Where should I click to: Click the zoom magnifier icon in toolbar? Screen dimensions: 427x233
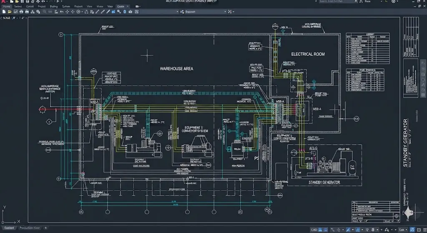[x=44, y=12]
